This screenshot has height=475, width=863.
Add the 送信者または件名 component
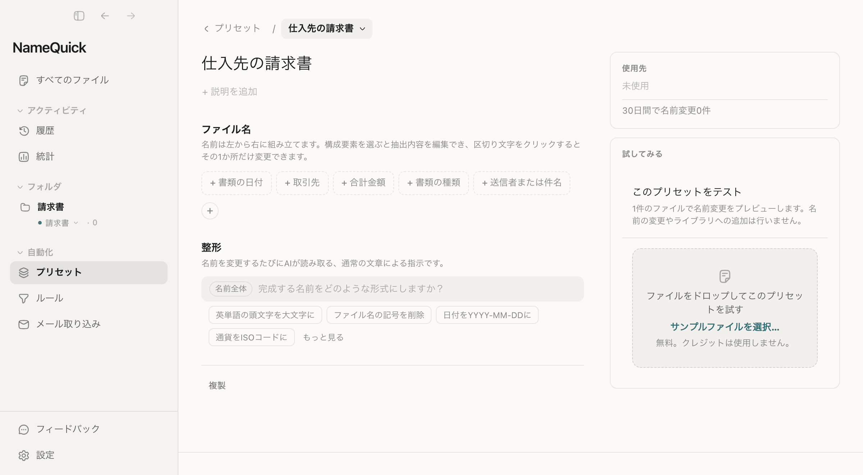pos(522,183)
